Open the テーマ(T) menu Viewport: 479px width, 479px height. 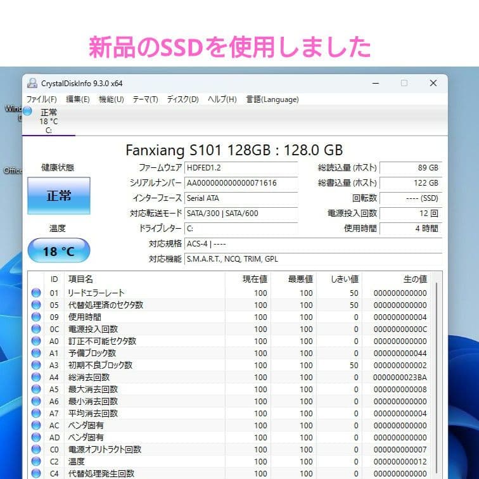click(145, 99)
